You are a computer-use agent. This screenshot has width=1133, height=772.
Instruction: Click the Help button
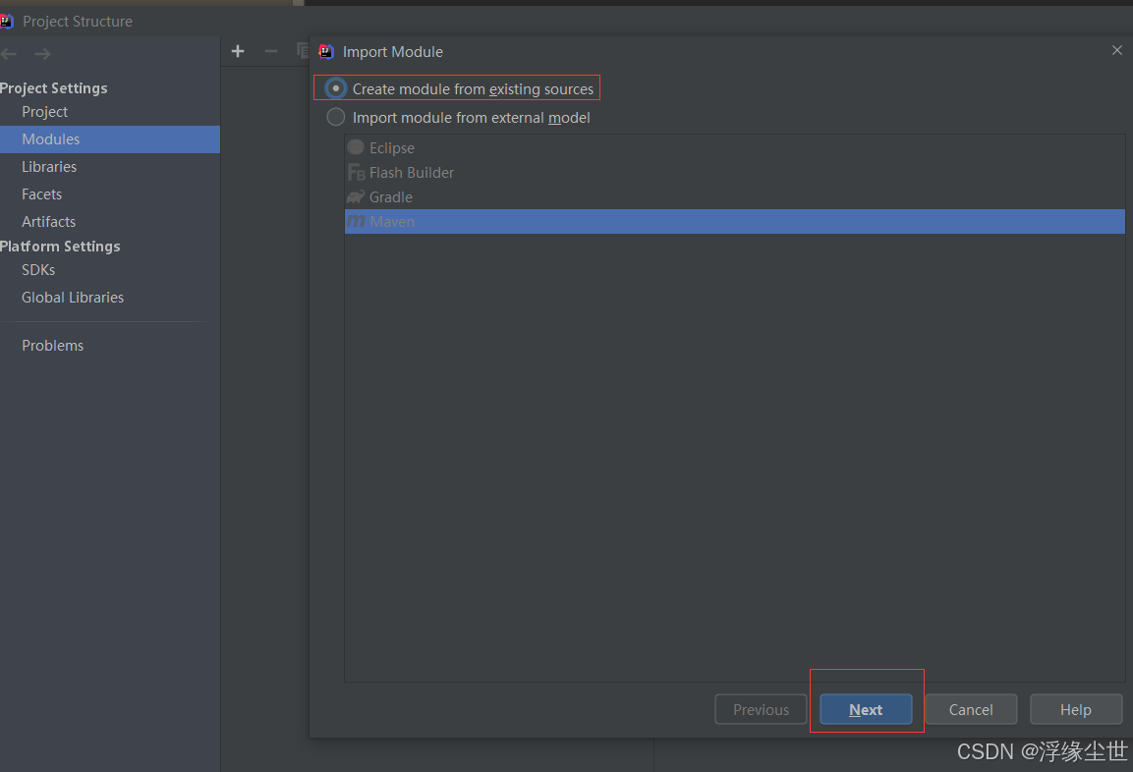point(1075,709)
